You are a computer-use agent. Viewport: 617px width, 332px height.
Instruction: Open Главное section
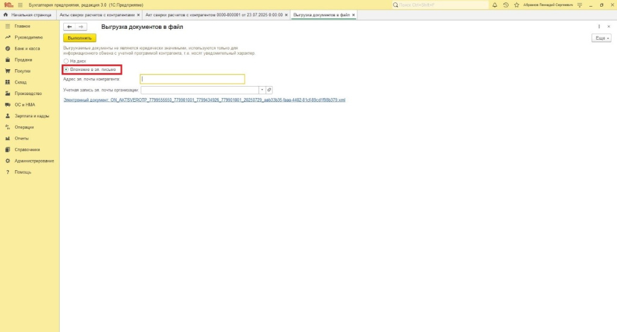(x=22, y=26)
